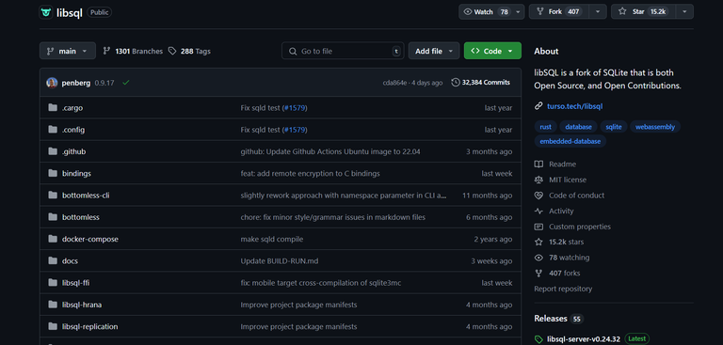Open the Add file dropdown
The image size is (723, 345).
tap(433, 51)
